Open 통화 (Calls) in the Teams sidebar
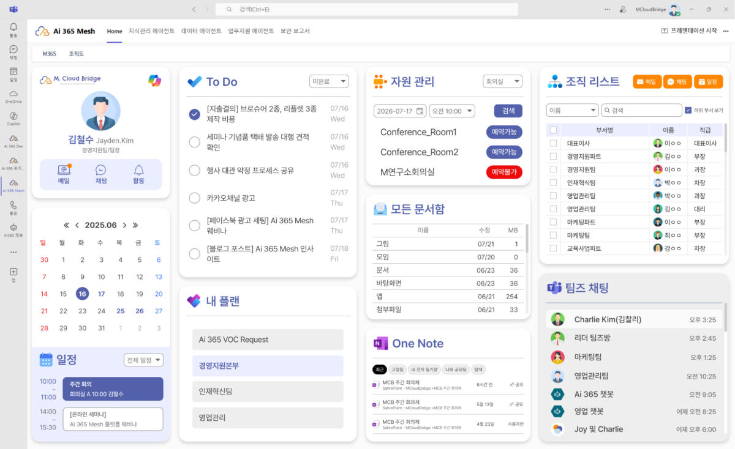 [13, 208]
